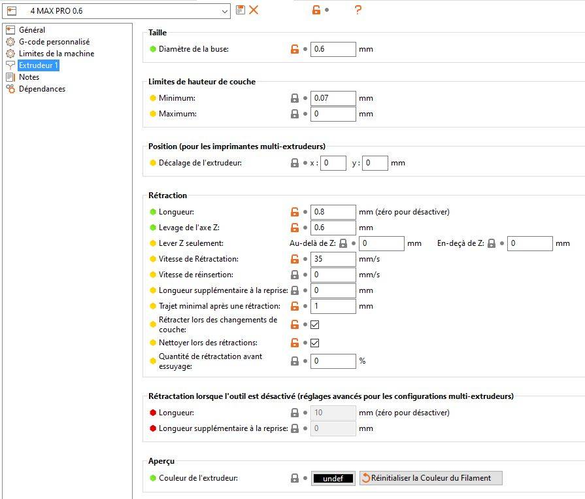Open the Dépendances page

[42, 89]
